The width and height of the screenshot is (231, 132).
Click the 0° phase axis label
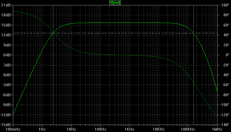(x=227, y=55)
